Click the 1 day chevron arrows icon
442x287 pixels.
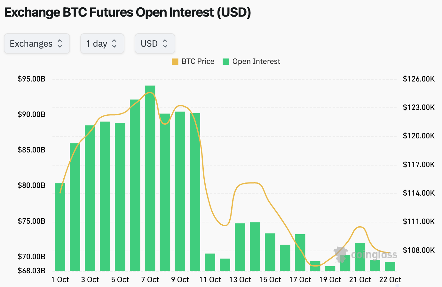click(114, 43)
